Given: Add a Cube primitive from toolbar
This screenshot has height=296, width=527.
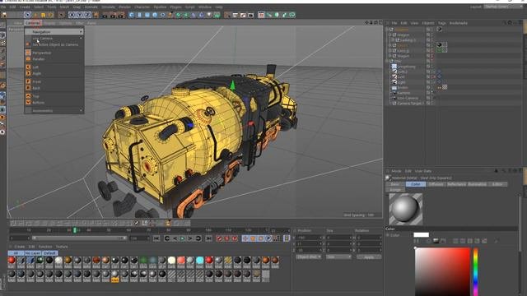Looking at the screenshot, I should (132, 15).
